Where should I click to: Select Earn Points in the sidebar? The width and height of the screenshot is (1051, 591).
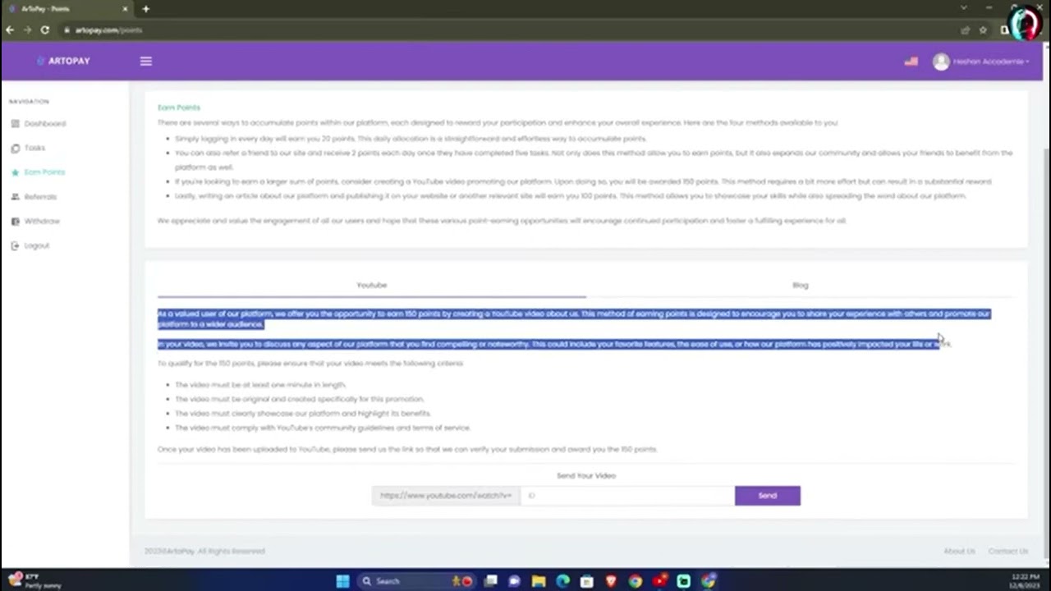(x=44, y=172)
